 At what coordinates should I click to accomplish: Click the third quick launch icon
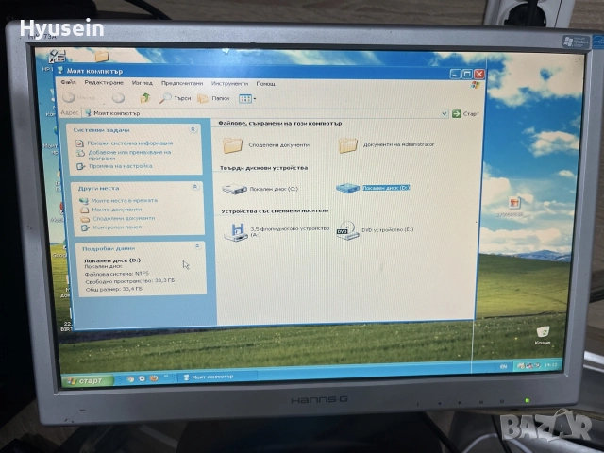[154, 378]
